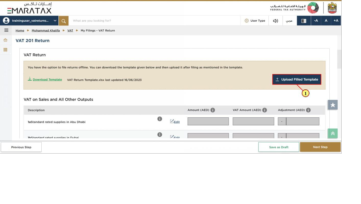Focus the 'What are you looking for?' search field
The width and height of the screenshot is (361, 204).
coord(154,21)
